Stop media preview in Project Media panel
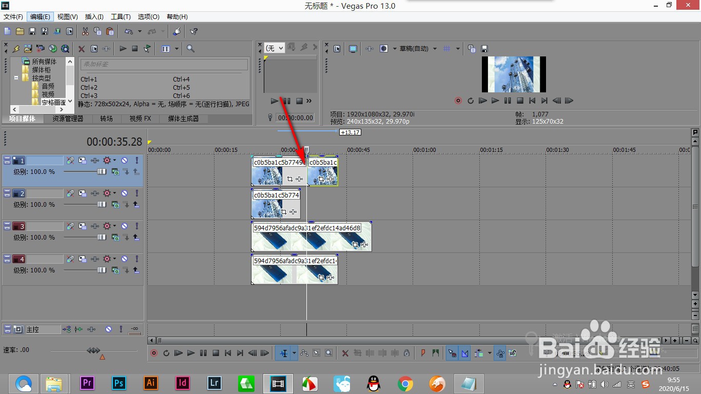 point(135,49)
